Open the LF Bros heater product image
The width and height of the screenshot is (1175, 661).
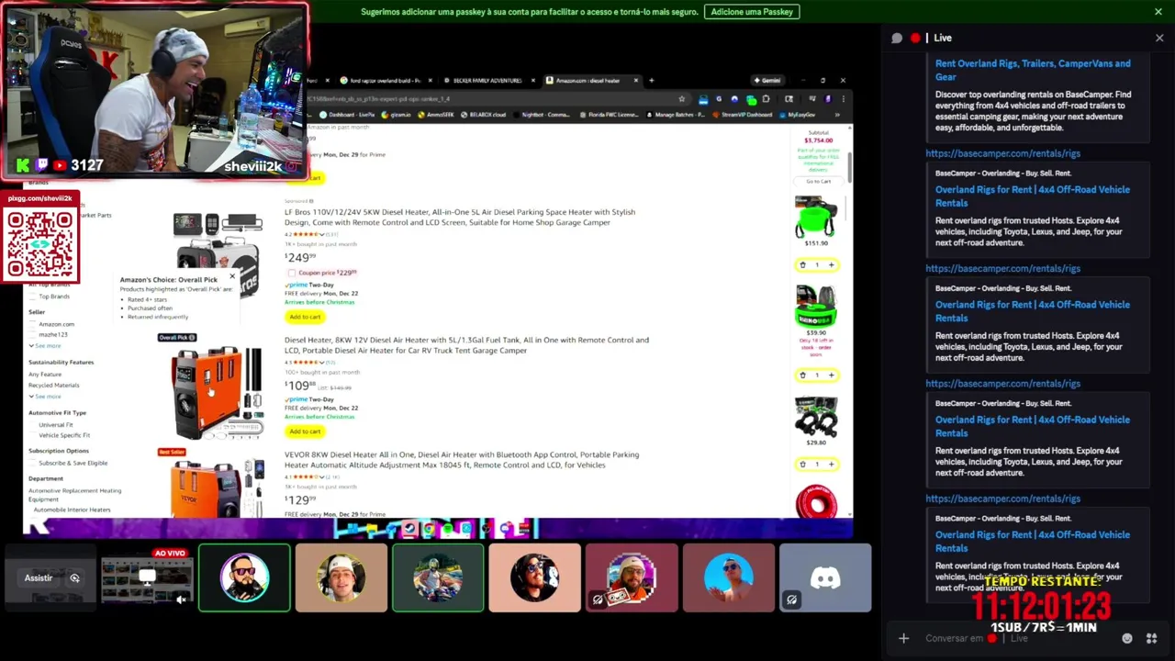(x=218, y=254)
